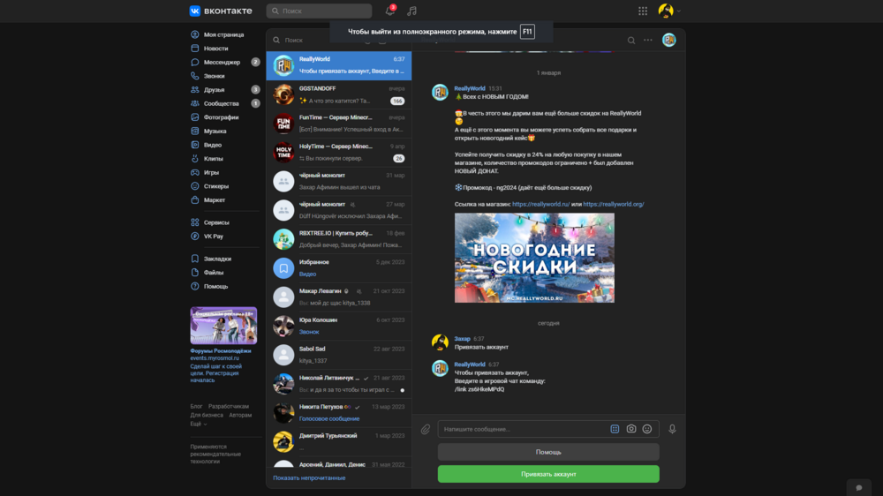This screenshot has height=496, width=883.
Task: Open the emoji smiley picker
Action: tap(647, 429)
